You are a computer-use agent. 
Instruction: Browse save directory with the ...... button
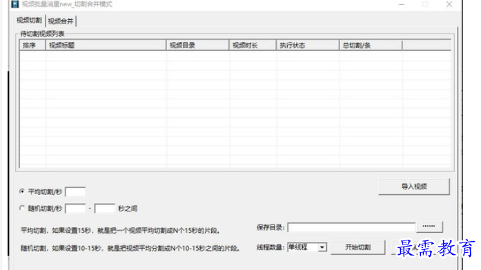[429, 227]
